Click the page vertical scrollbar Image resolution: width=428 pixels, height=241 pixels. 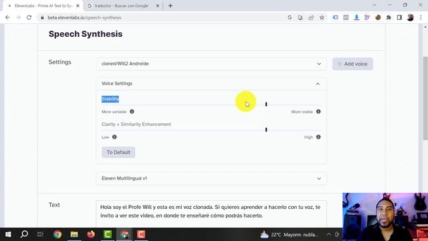pos(425,98)
